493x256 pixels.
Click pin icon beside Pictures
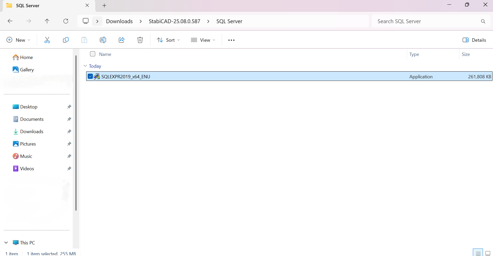click(x=69, y=144)
